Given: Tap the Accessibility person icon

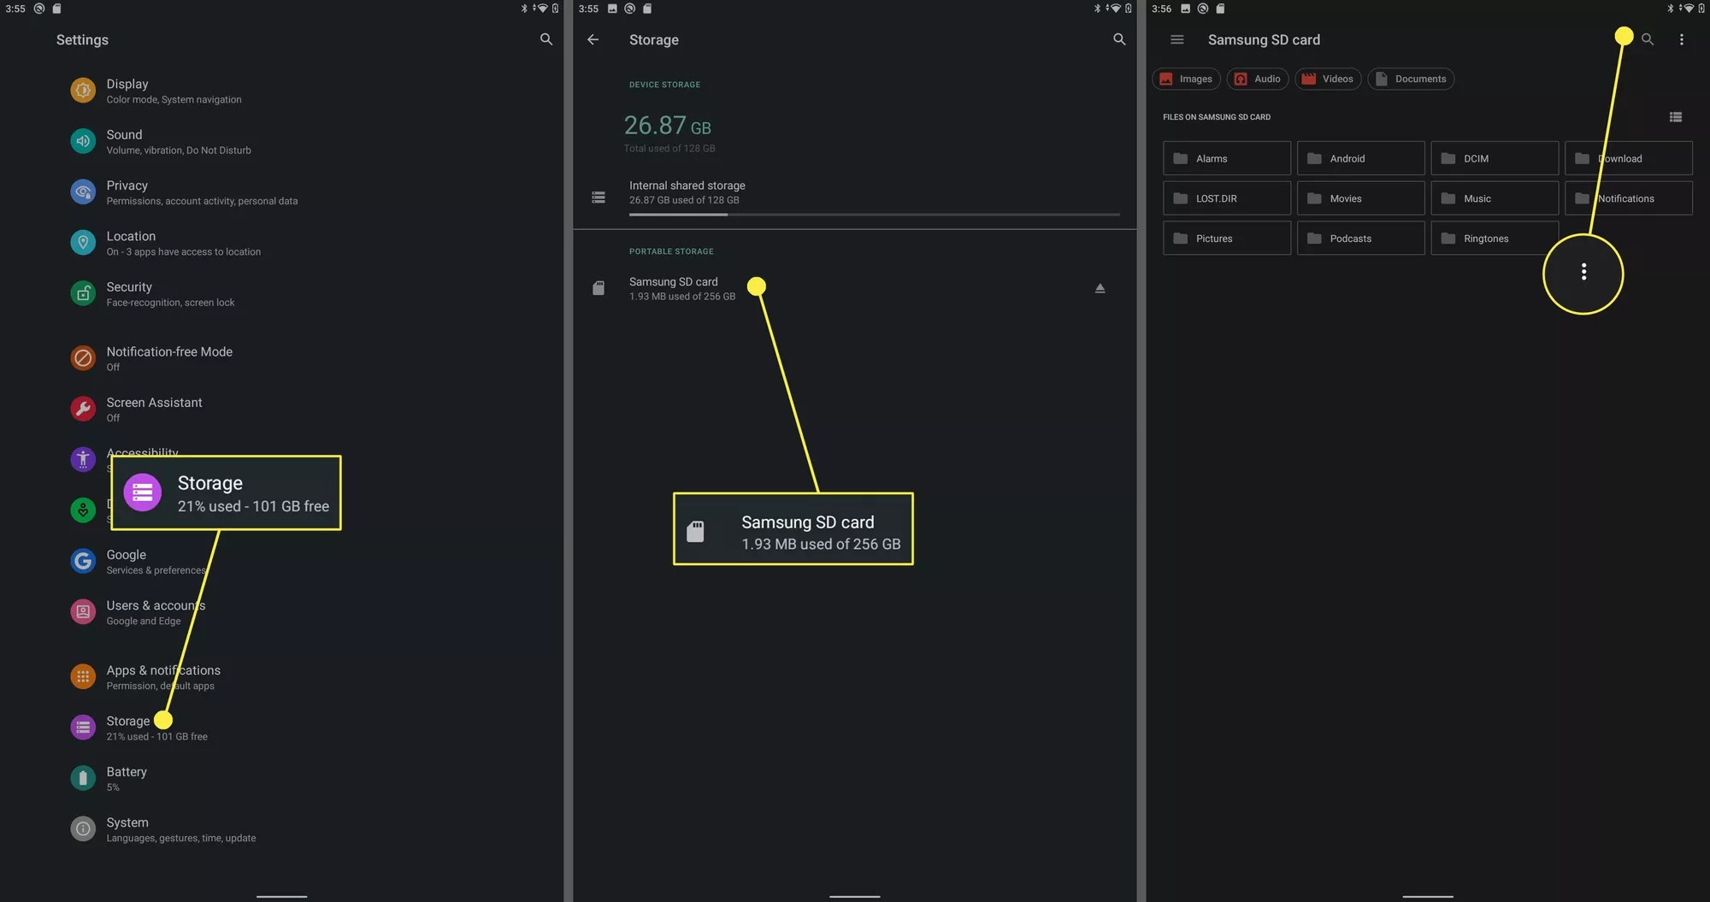Looking at the screenshot, I should tap(83, 460).
